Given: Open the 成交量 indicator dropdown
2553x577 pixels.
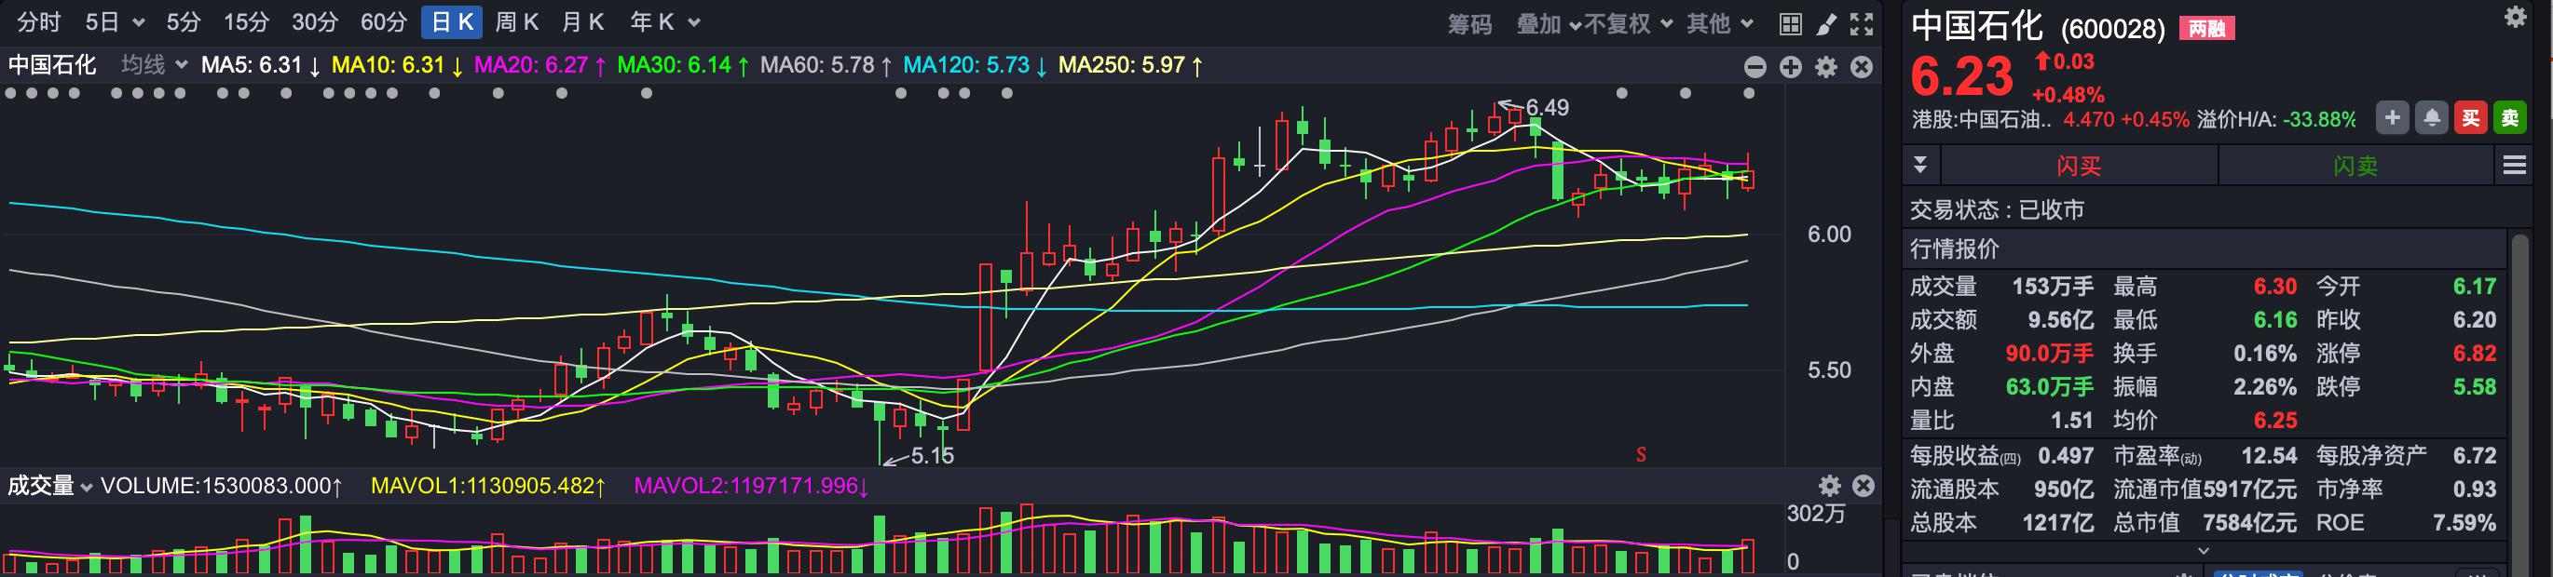Looking at the screenshot, I should pos(49,485).
